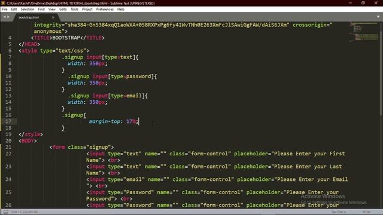Click the minimap code overview

(364, 32)
